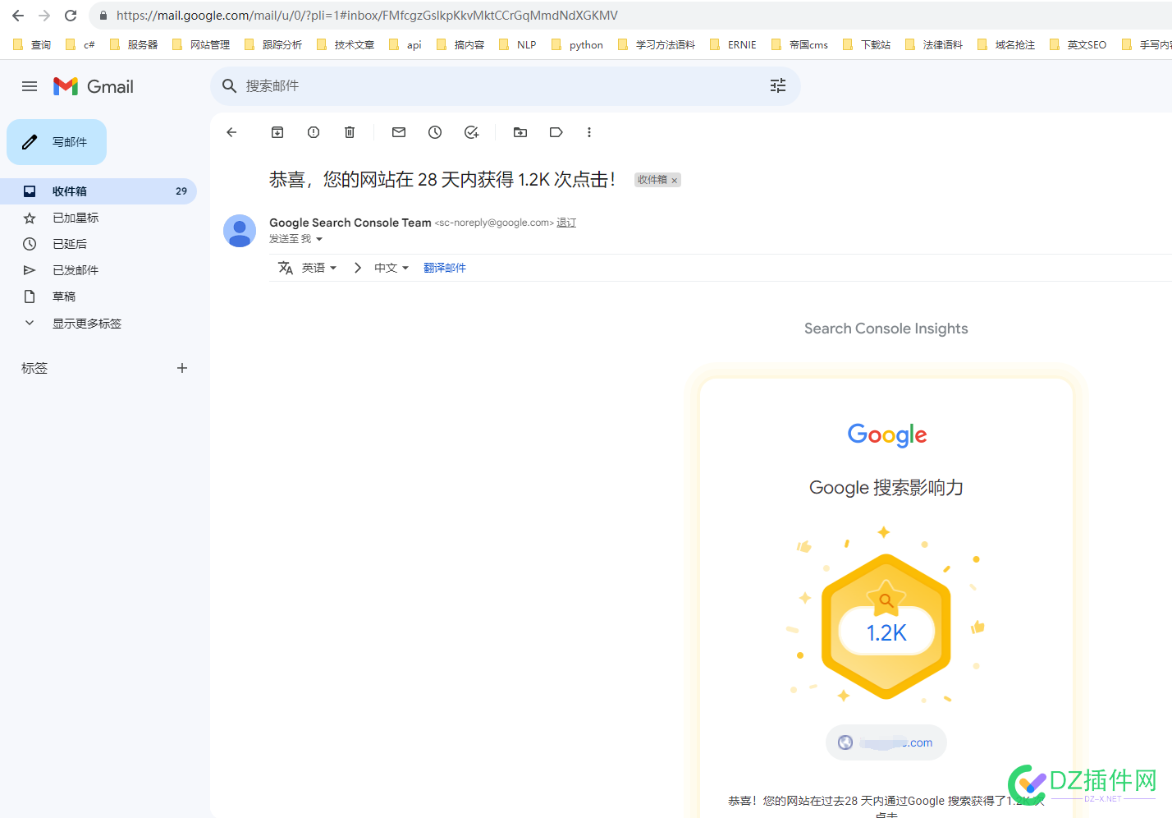Screen dimensions: 1172x818
Task: Open 服务器 bookmark folder
Action: pos(134,44)
